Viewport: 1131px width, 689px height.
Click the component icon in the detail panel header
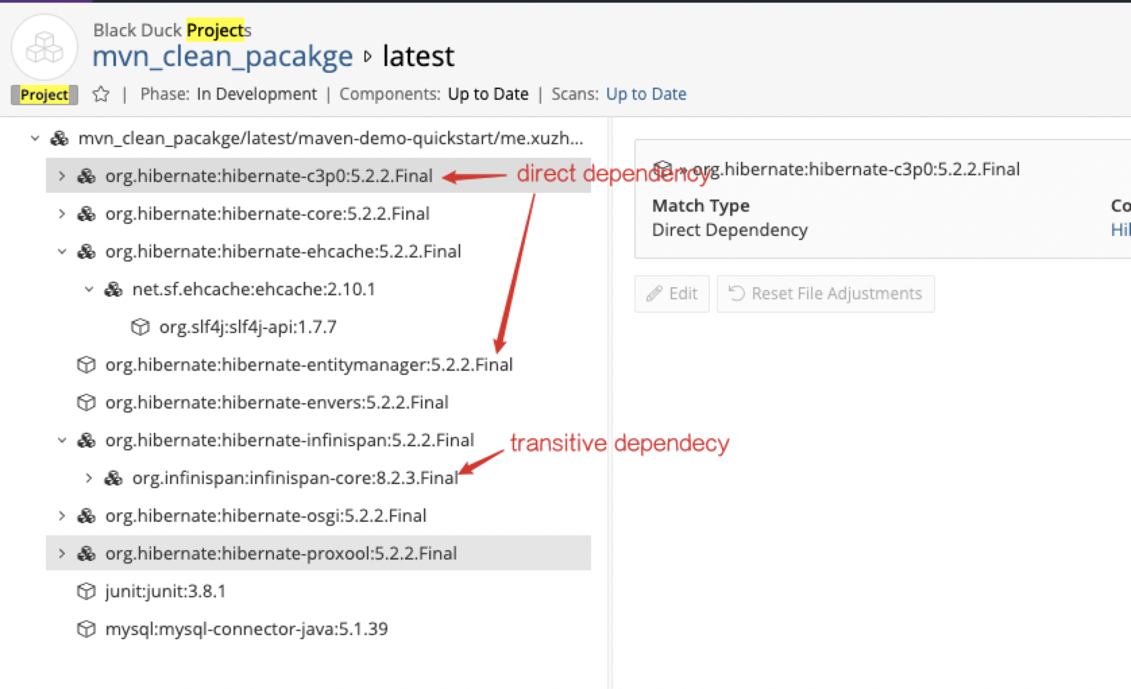[665, 168]
